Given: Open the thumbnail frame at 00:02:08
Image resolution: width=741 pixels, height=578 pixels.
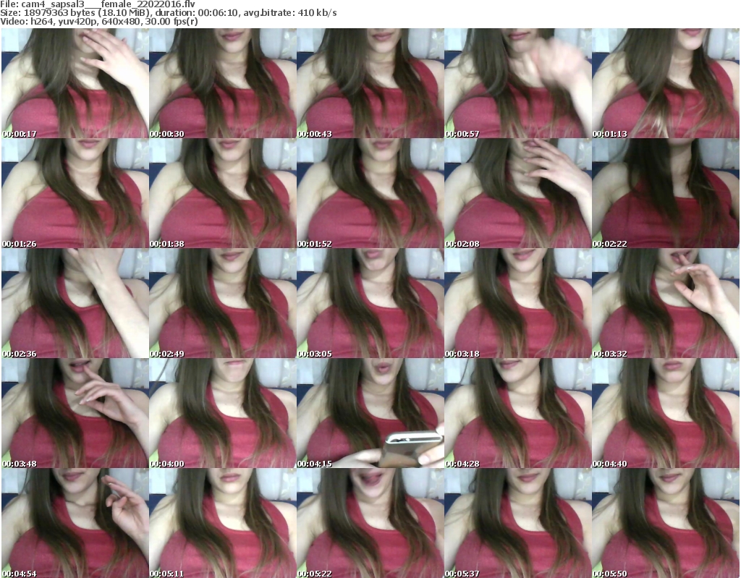Looking at the screenshot, I should tap(518, 193).
